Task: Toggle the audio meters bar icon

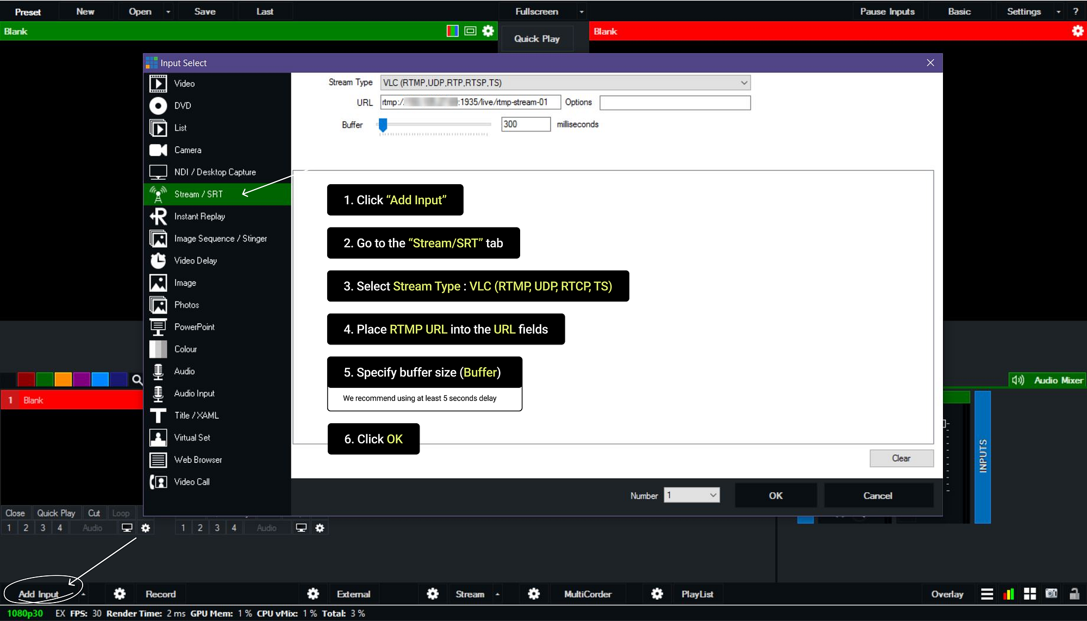Action: (x=1009, y=594)
